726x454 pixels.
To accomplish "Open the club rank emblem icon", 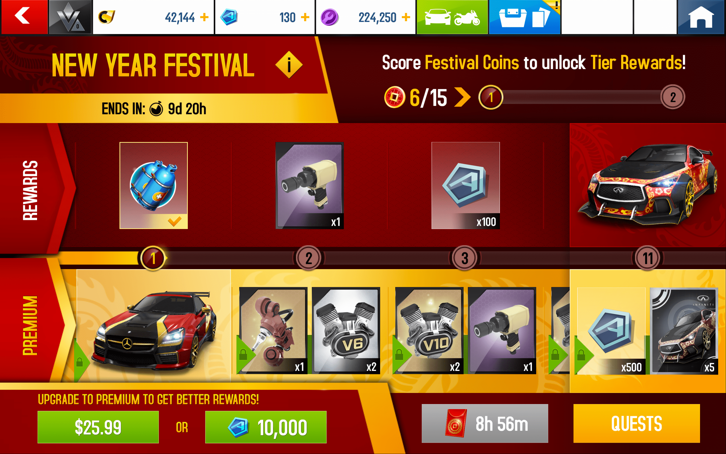I will pyautogui.click(x=70, y=17).
